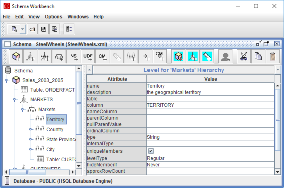This screenshot has width=284, height=188.
Task: Click the Add Calculated Member (CM) icon
Action: pos(102,57)
